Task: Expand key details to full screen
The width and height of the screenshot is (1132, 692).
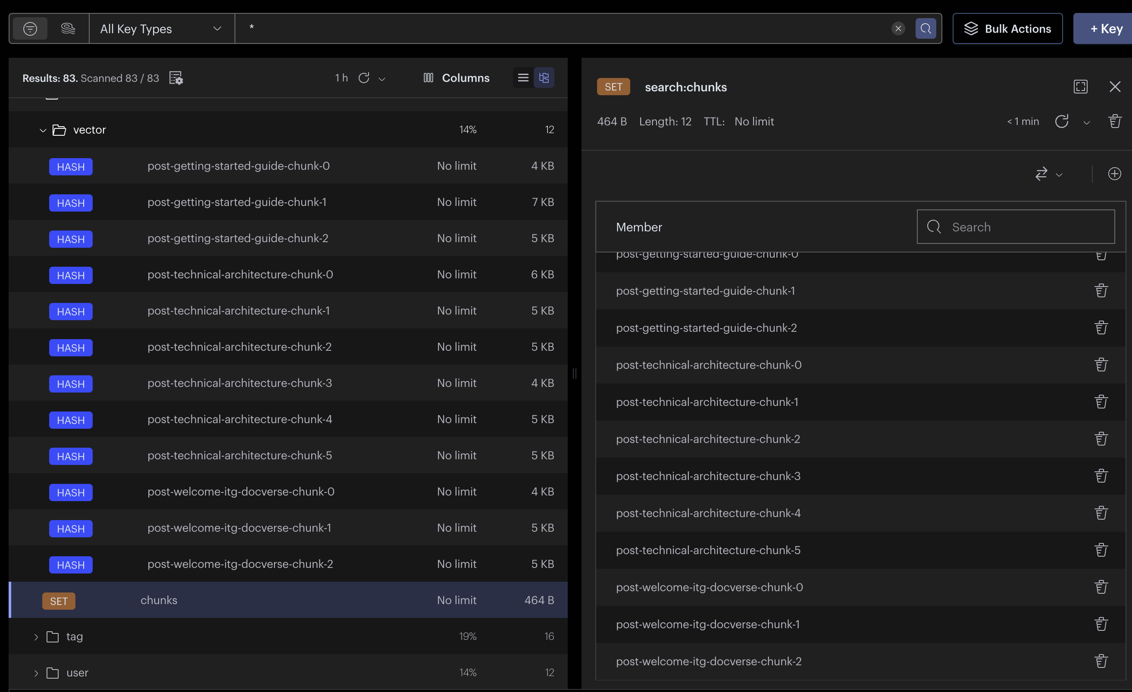Action: click(1081, 86)
